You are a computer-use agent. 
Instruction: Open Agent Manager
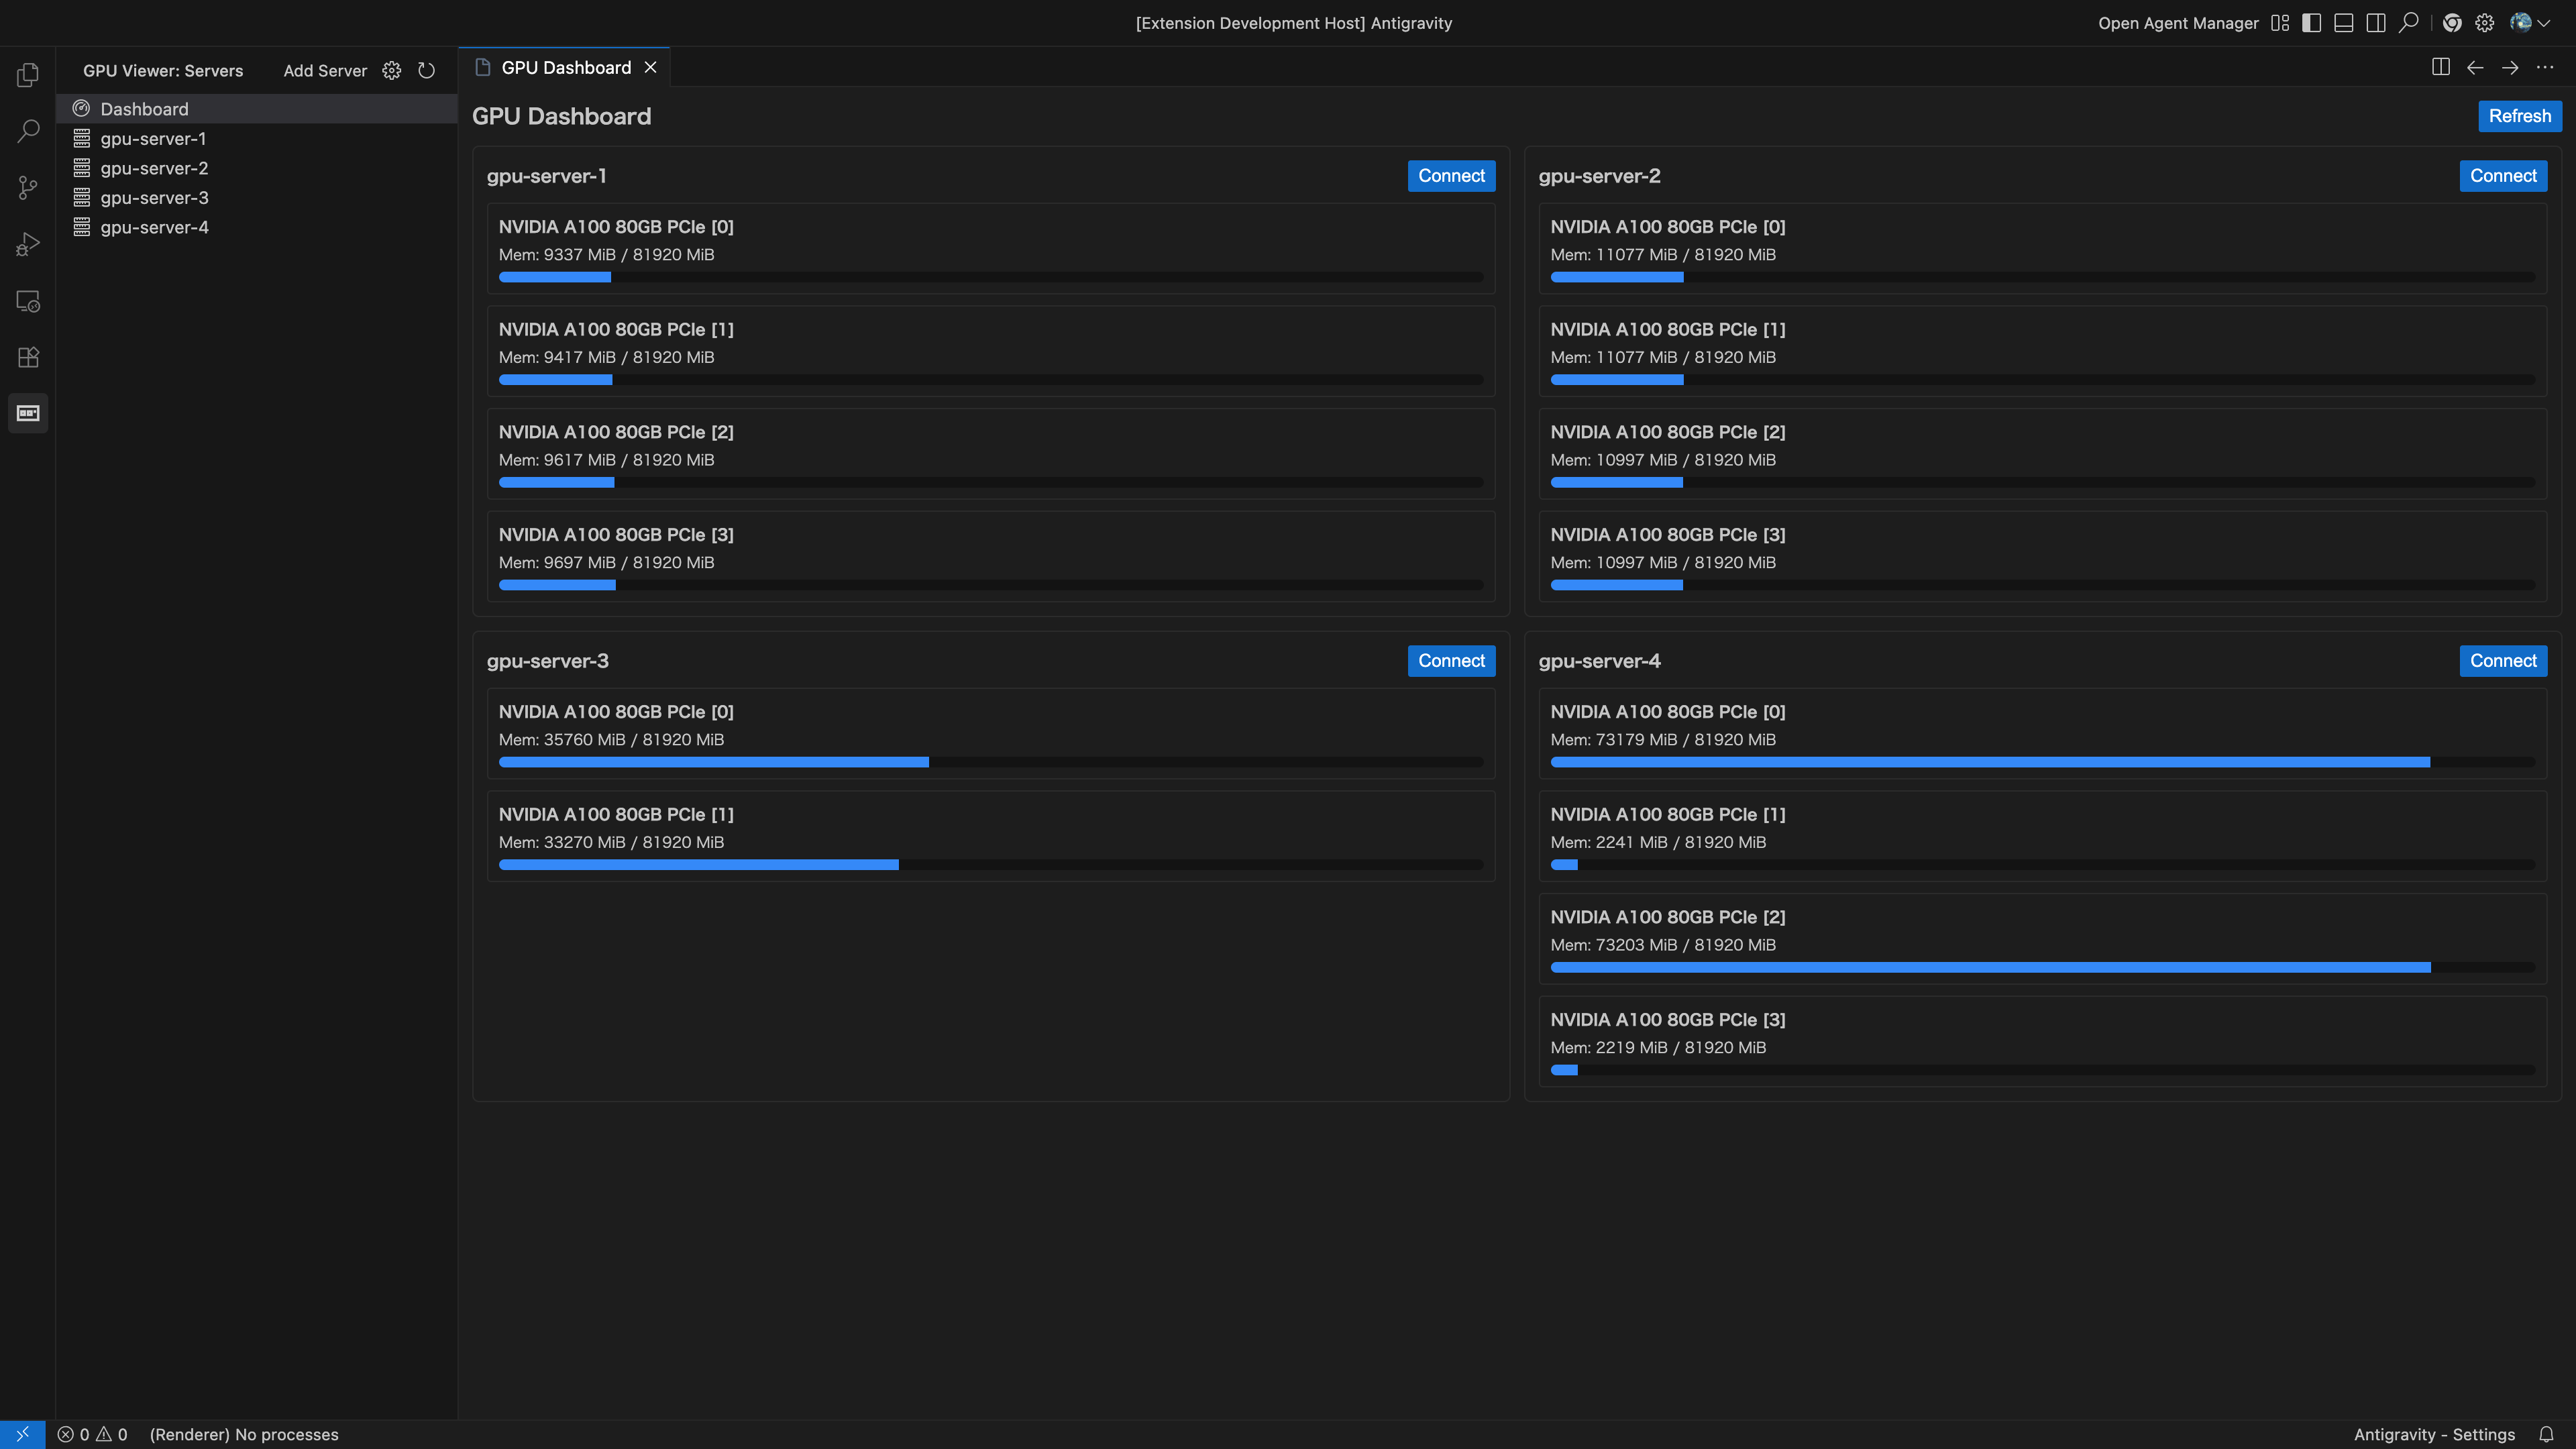tap(2178, 22)
